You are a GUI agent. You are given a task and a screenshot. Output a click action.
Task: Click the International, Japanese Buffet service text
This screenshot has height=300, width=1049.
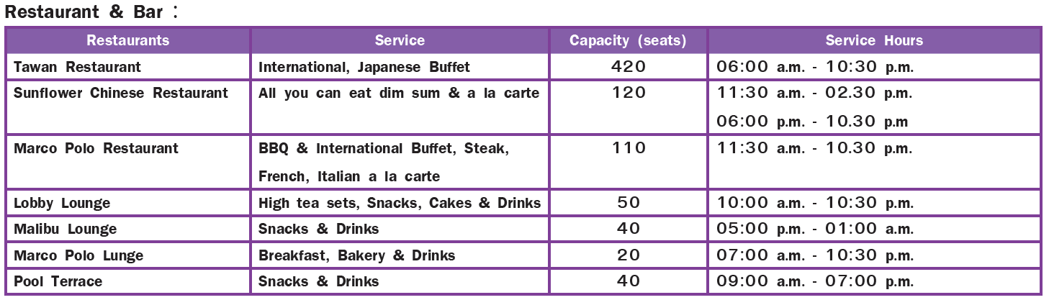tap(364, 67)
